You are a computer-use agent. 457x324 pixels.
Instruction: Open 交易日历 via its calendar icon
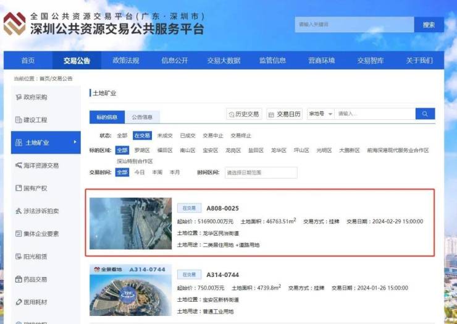272,114
